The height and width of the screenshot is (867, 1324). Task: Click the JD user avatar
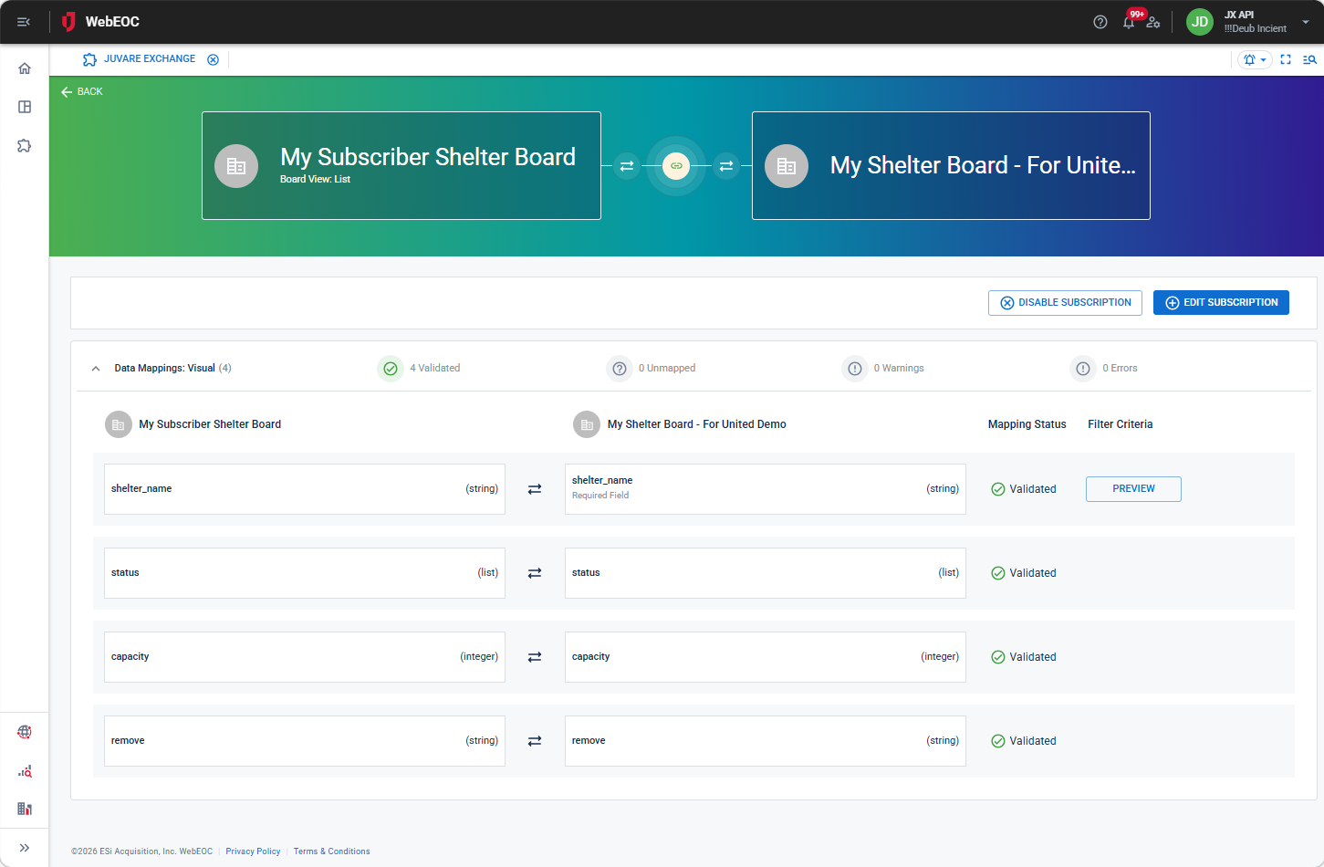point(1200,22)
